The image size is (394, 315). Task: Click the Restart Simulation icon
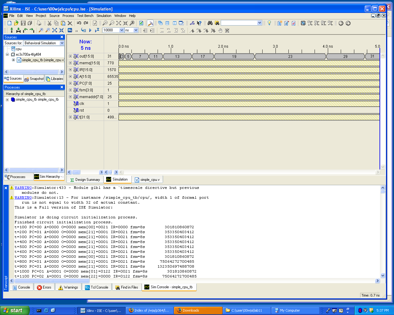pyautogui.click(x=70, y=30)
